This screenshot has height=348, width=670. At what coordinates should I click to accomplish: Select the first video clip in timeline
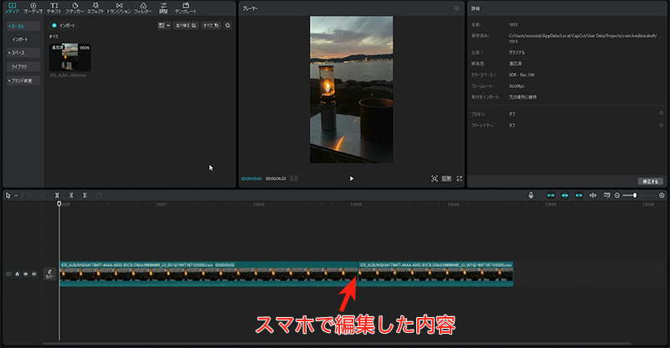209,274
